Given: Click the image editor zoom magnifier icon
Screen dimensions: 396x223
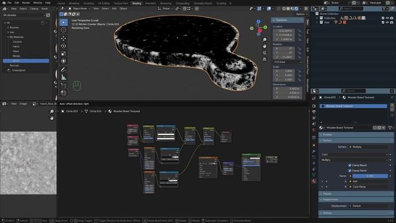Looking at the screenshot, I should pos(52,111).
